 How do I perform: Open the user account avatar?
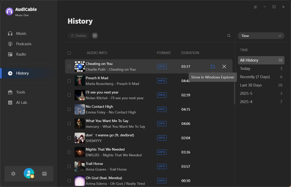[x=29, y=173]
